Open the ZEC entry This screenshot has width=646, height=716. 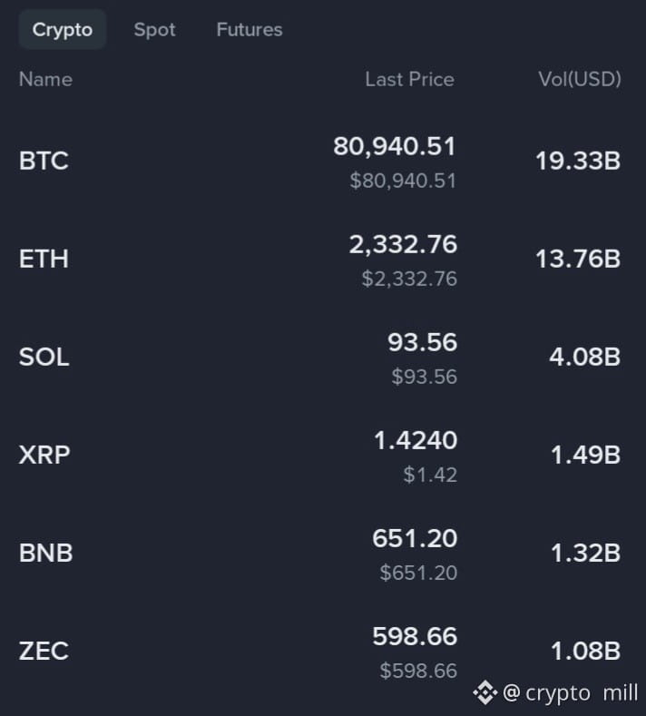[319, 652]
